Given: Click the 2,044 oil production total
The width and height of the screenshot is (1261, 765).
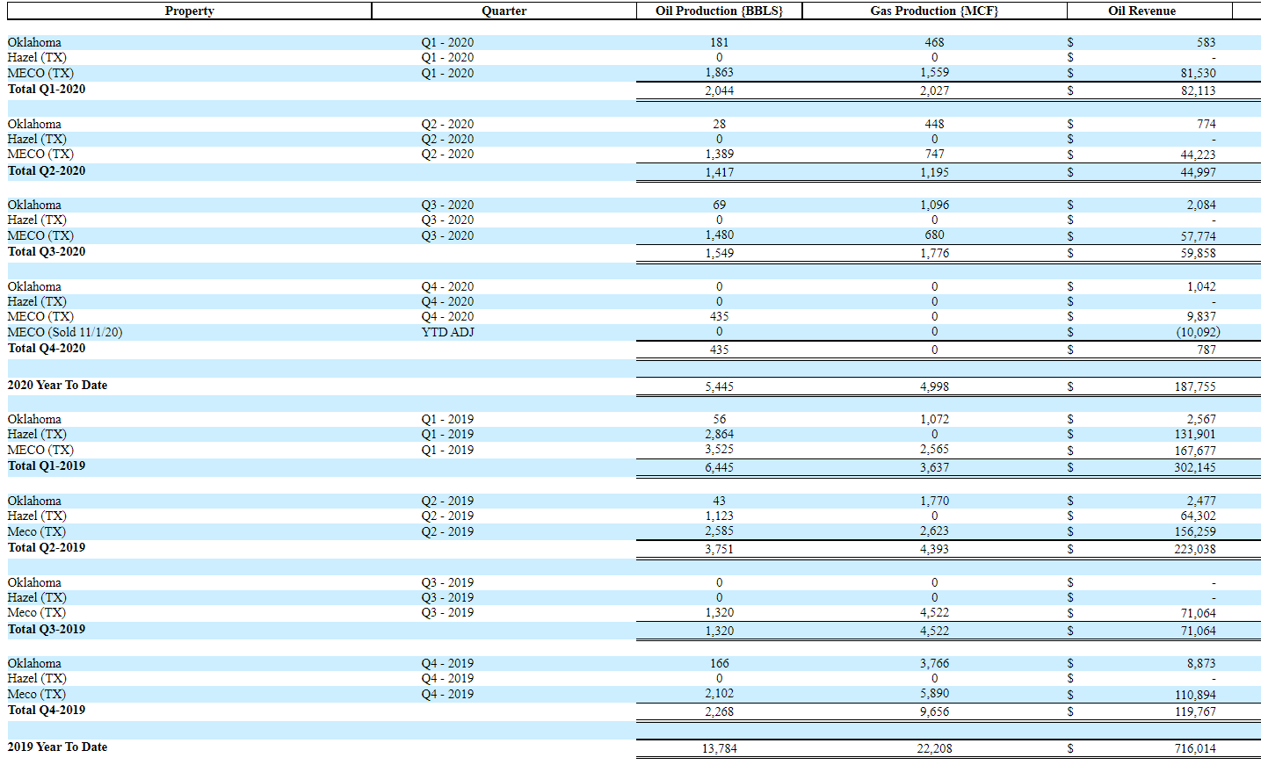Looking at the screenshot, I should tap(719, 90).
